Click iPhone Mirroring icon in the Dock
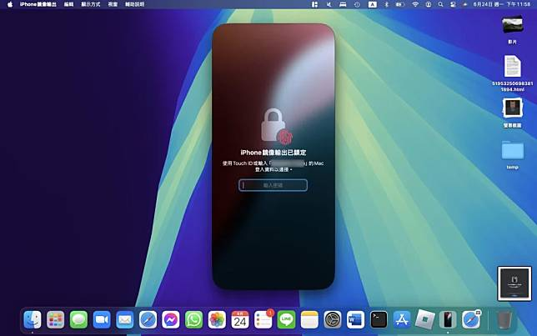The image size is (537, 336). [x=448, y=319]
